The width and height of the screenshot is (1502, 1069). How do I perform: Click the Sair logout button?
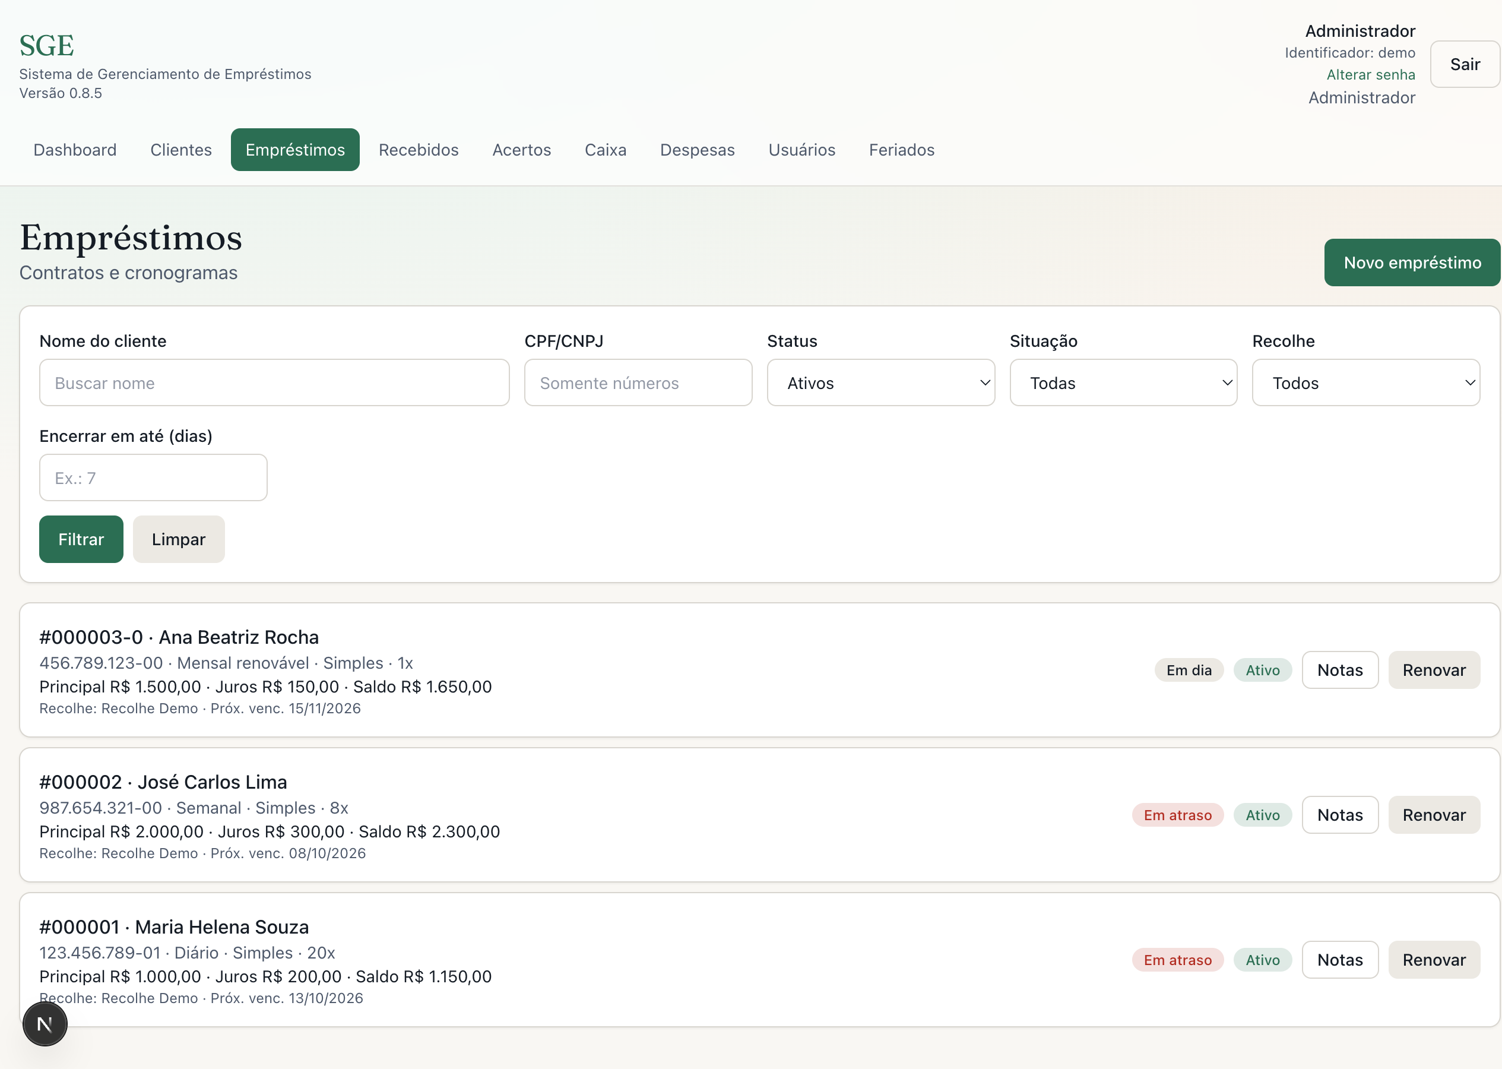1465,65
